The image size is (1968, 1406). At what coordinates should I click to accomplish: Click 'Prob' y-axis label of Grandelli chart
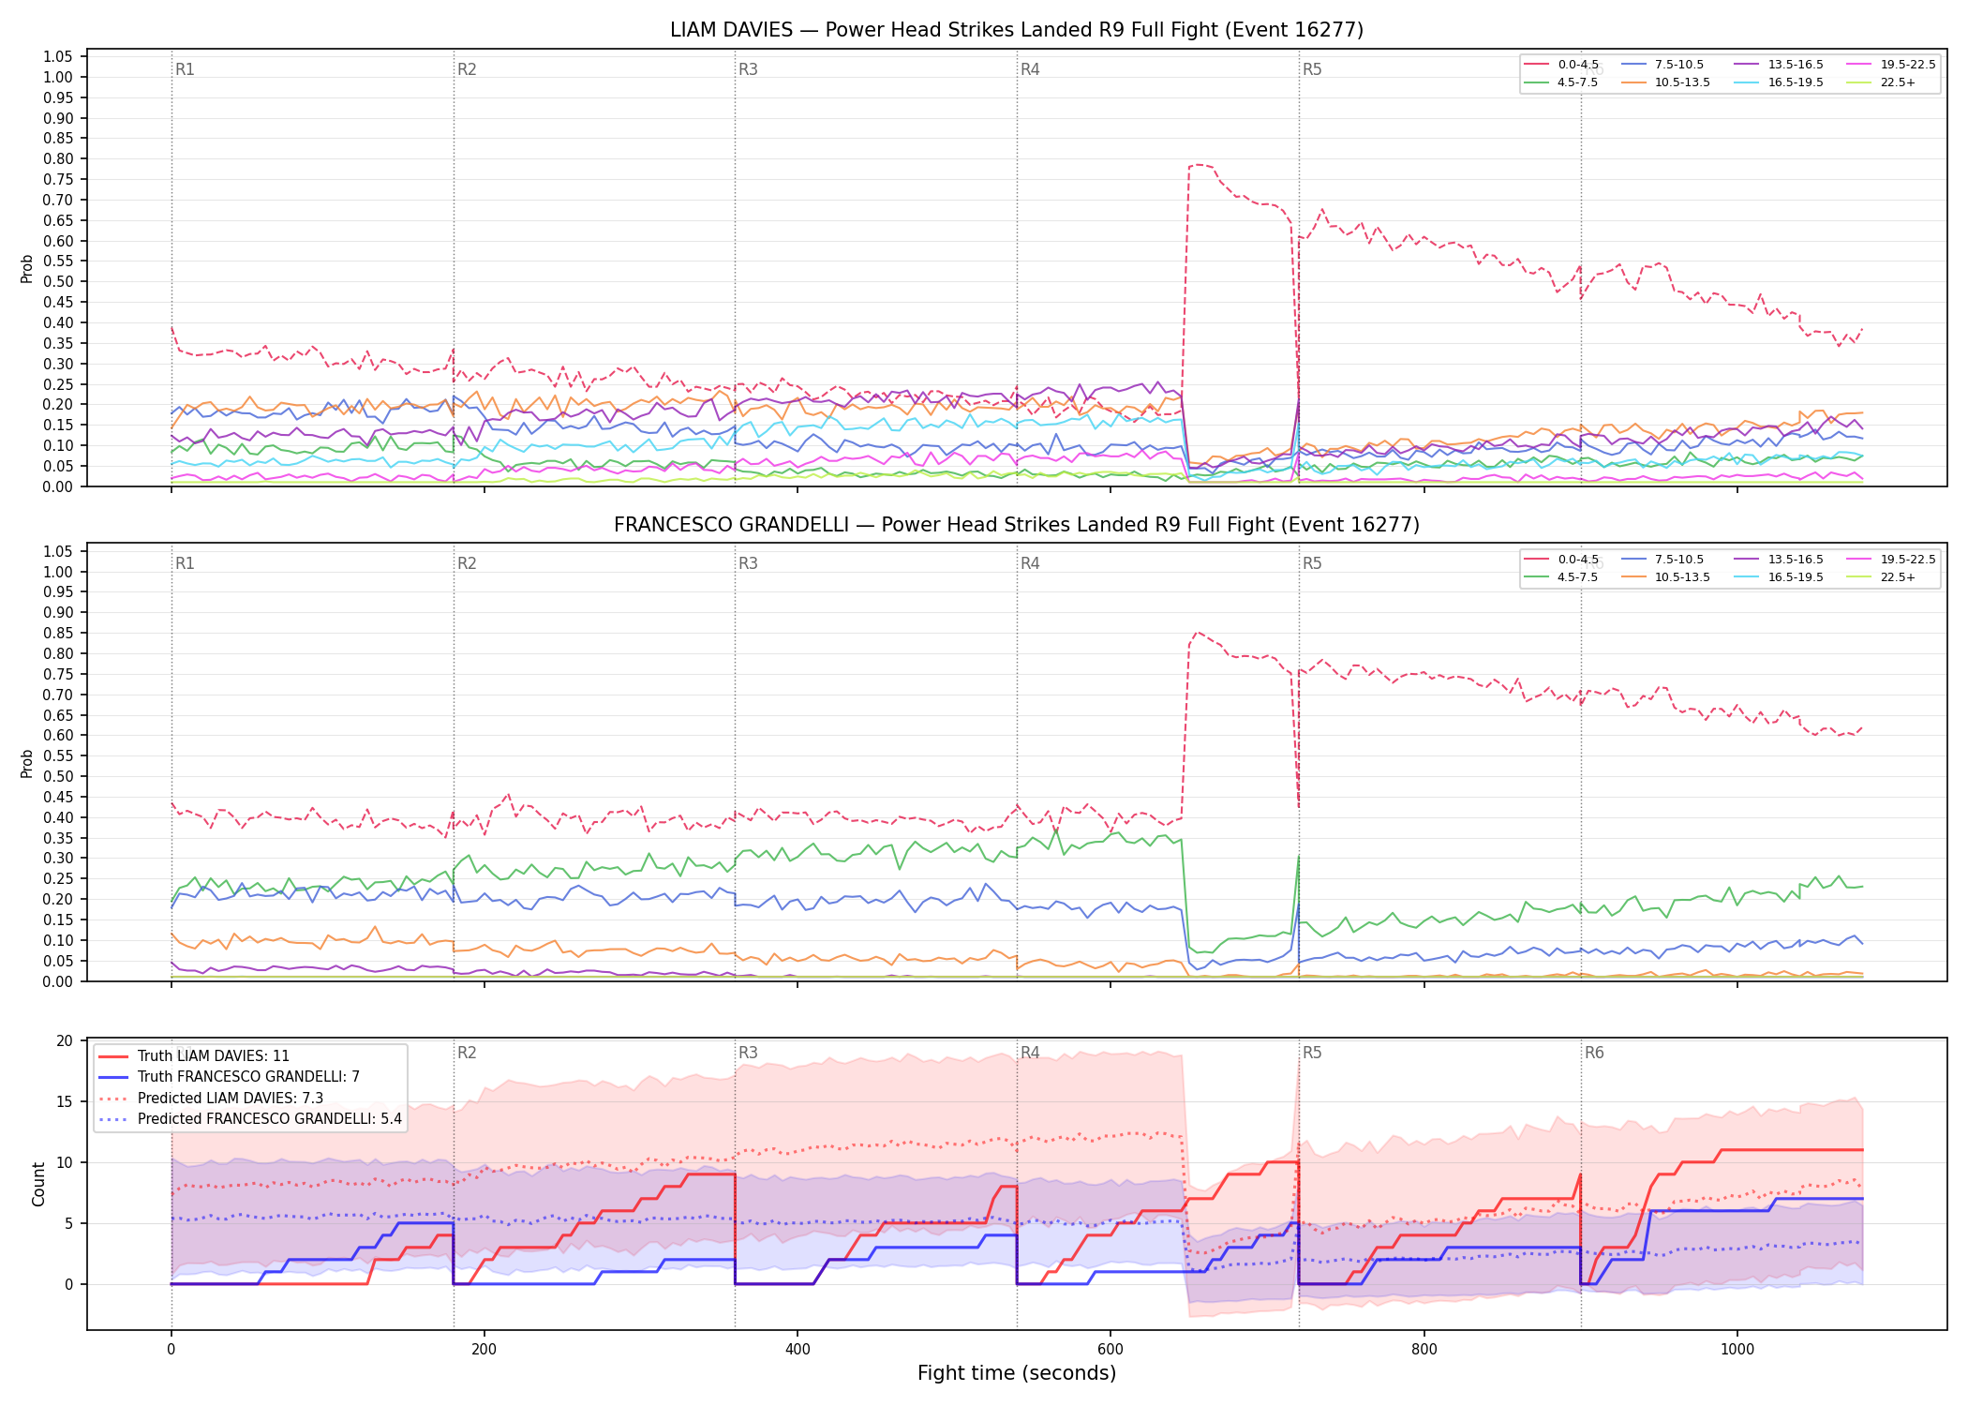[26, 763]
